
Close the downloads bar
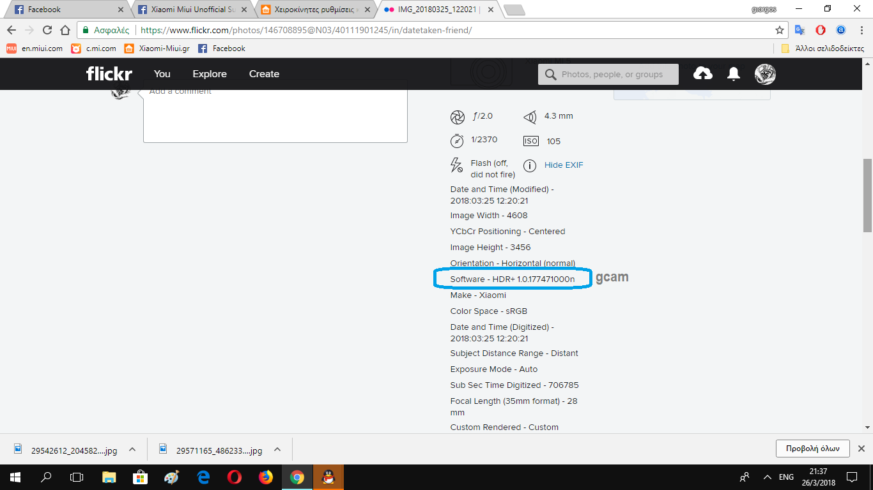coord(861,449)
